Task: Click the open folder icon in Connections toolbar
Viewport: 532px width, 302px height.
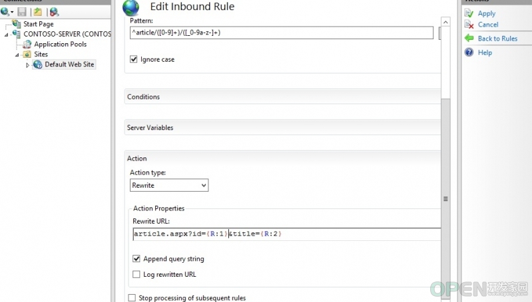Action: [38, 12]
